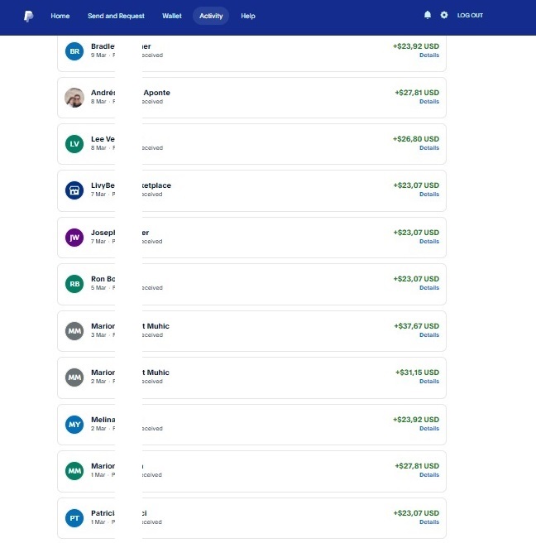Click the Bradley name in first transaction

coord(103,46)
